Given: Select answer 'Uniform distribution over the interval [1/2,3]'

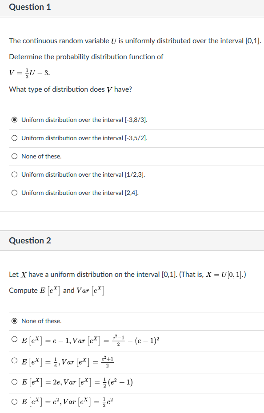Looking at the screenshot, I should coord(15,174).
